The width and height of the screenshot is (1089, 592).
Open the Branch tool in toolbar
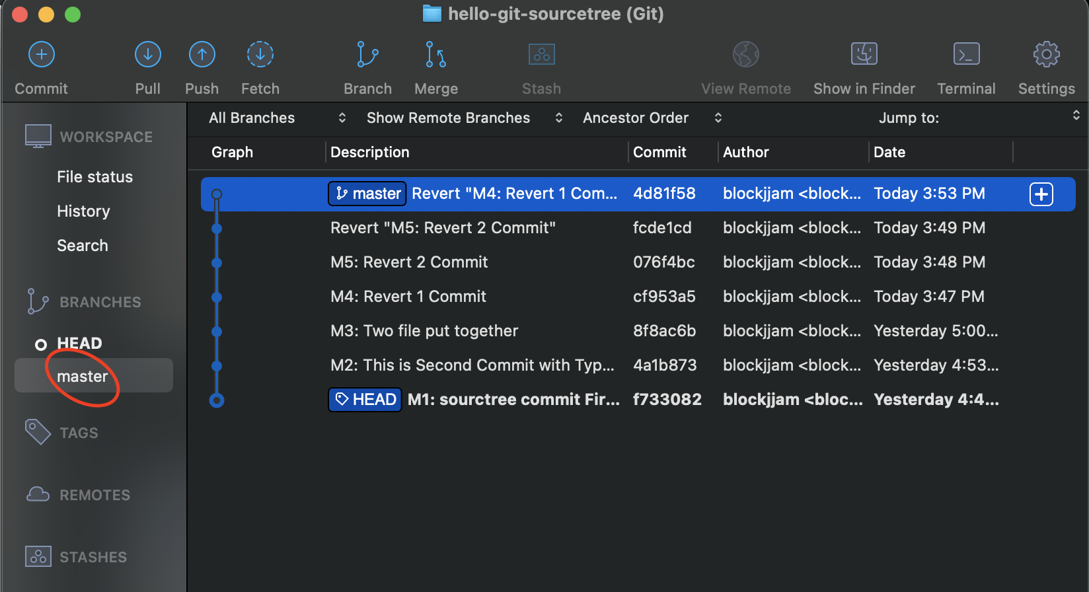(367, 55)
